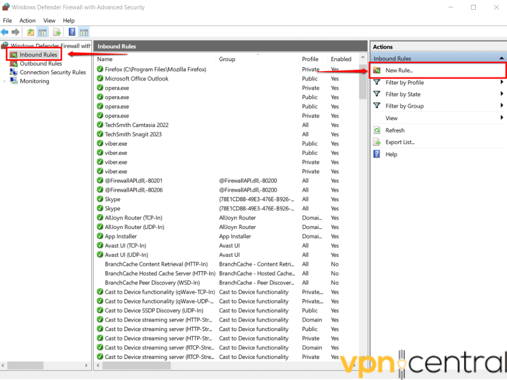Click the Refresh icon in Actions pane
Viewport: 507px width, 380px height.
click(x=377, y=130)
